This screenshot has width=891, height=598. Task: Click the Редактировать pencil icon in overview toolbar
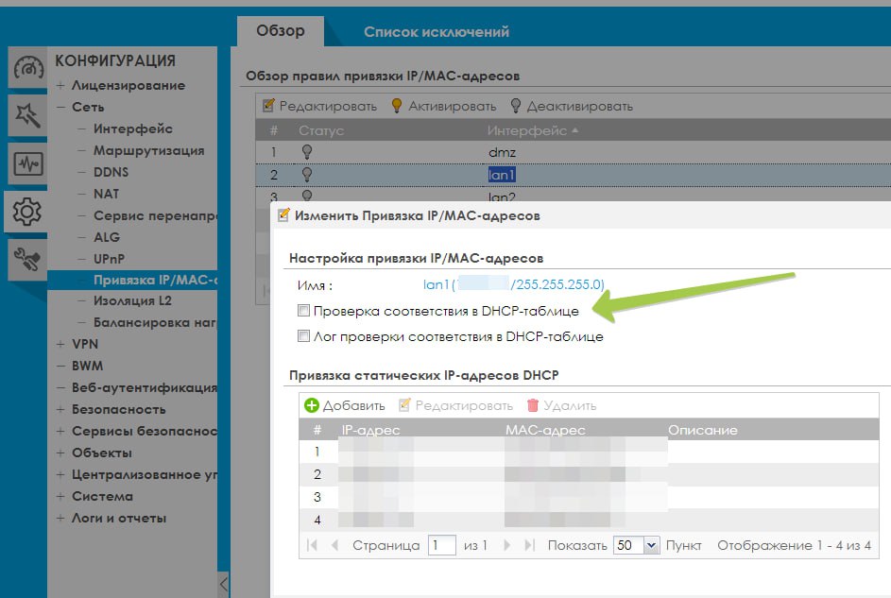(268, 106)
